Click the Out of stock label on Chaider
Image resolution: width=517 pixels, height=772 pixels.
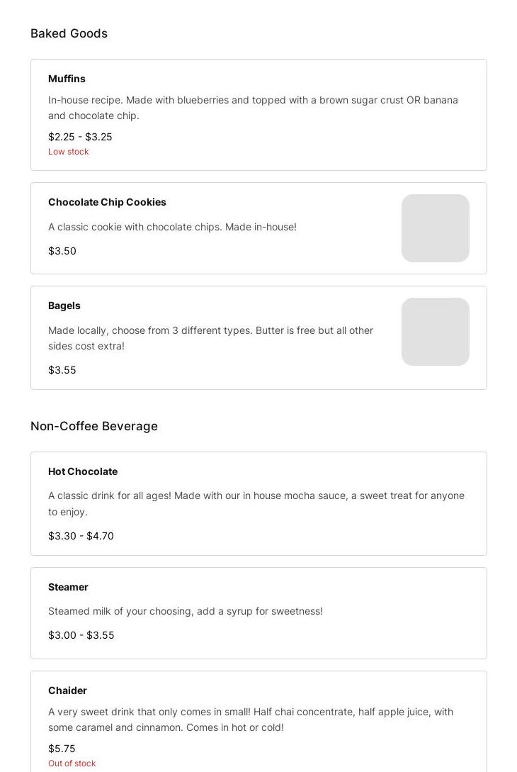click(x=72, y=763)
